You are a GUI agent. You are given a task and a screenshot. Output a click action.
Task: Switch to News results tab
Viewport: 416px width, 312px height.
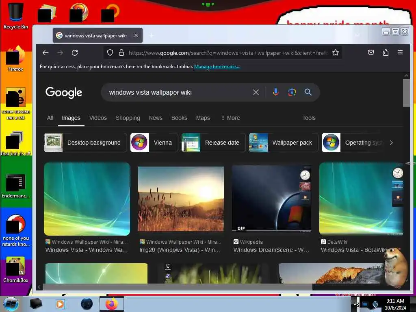click(156, 118)
